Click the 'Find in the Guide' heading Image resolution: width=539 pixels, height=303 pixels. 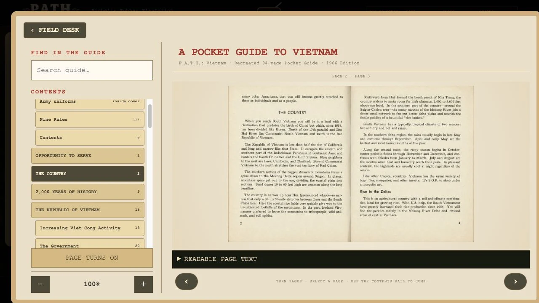(68, 53)
